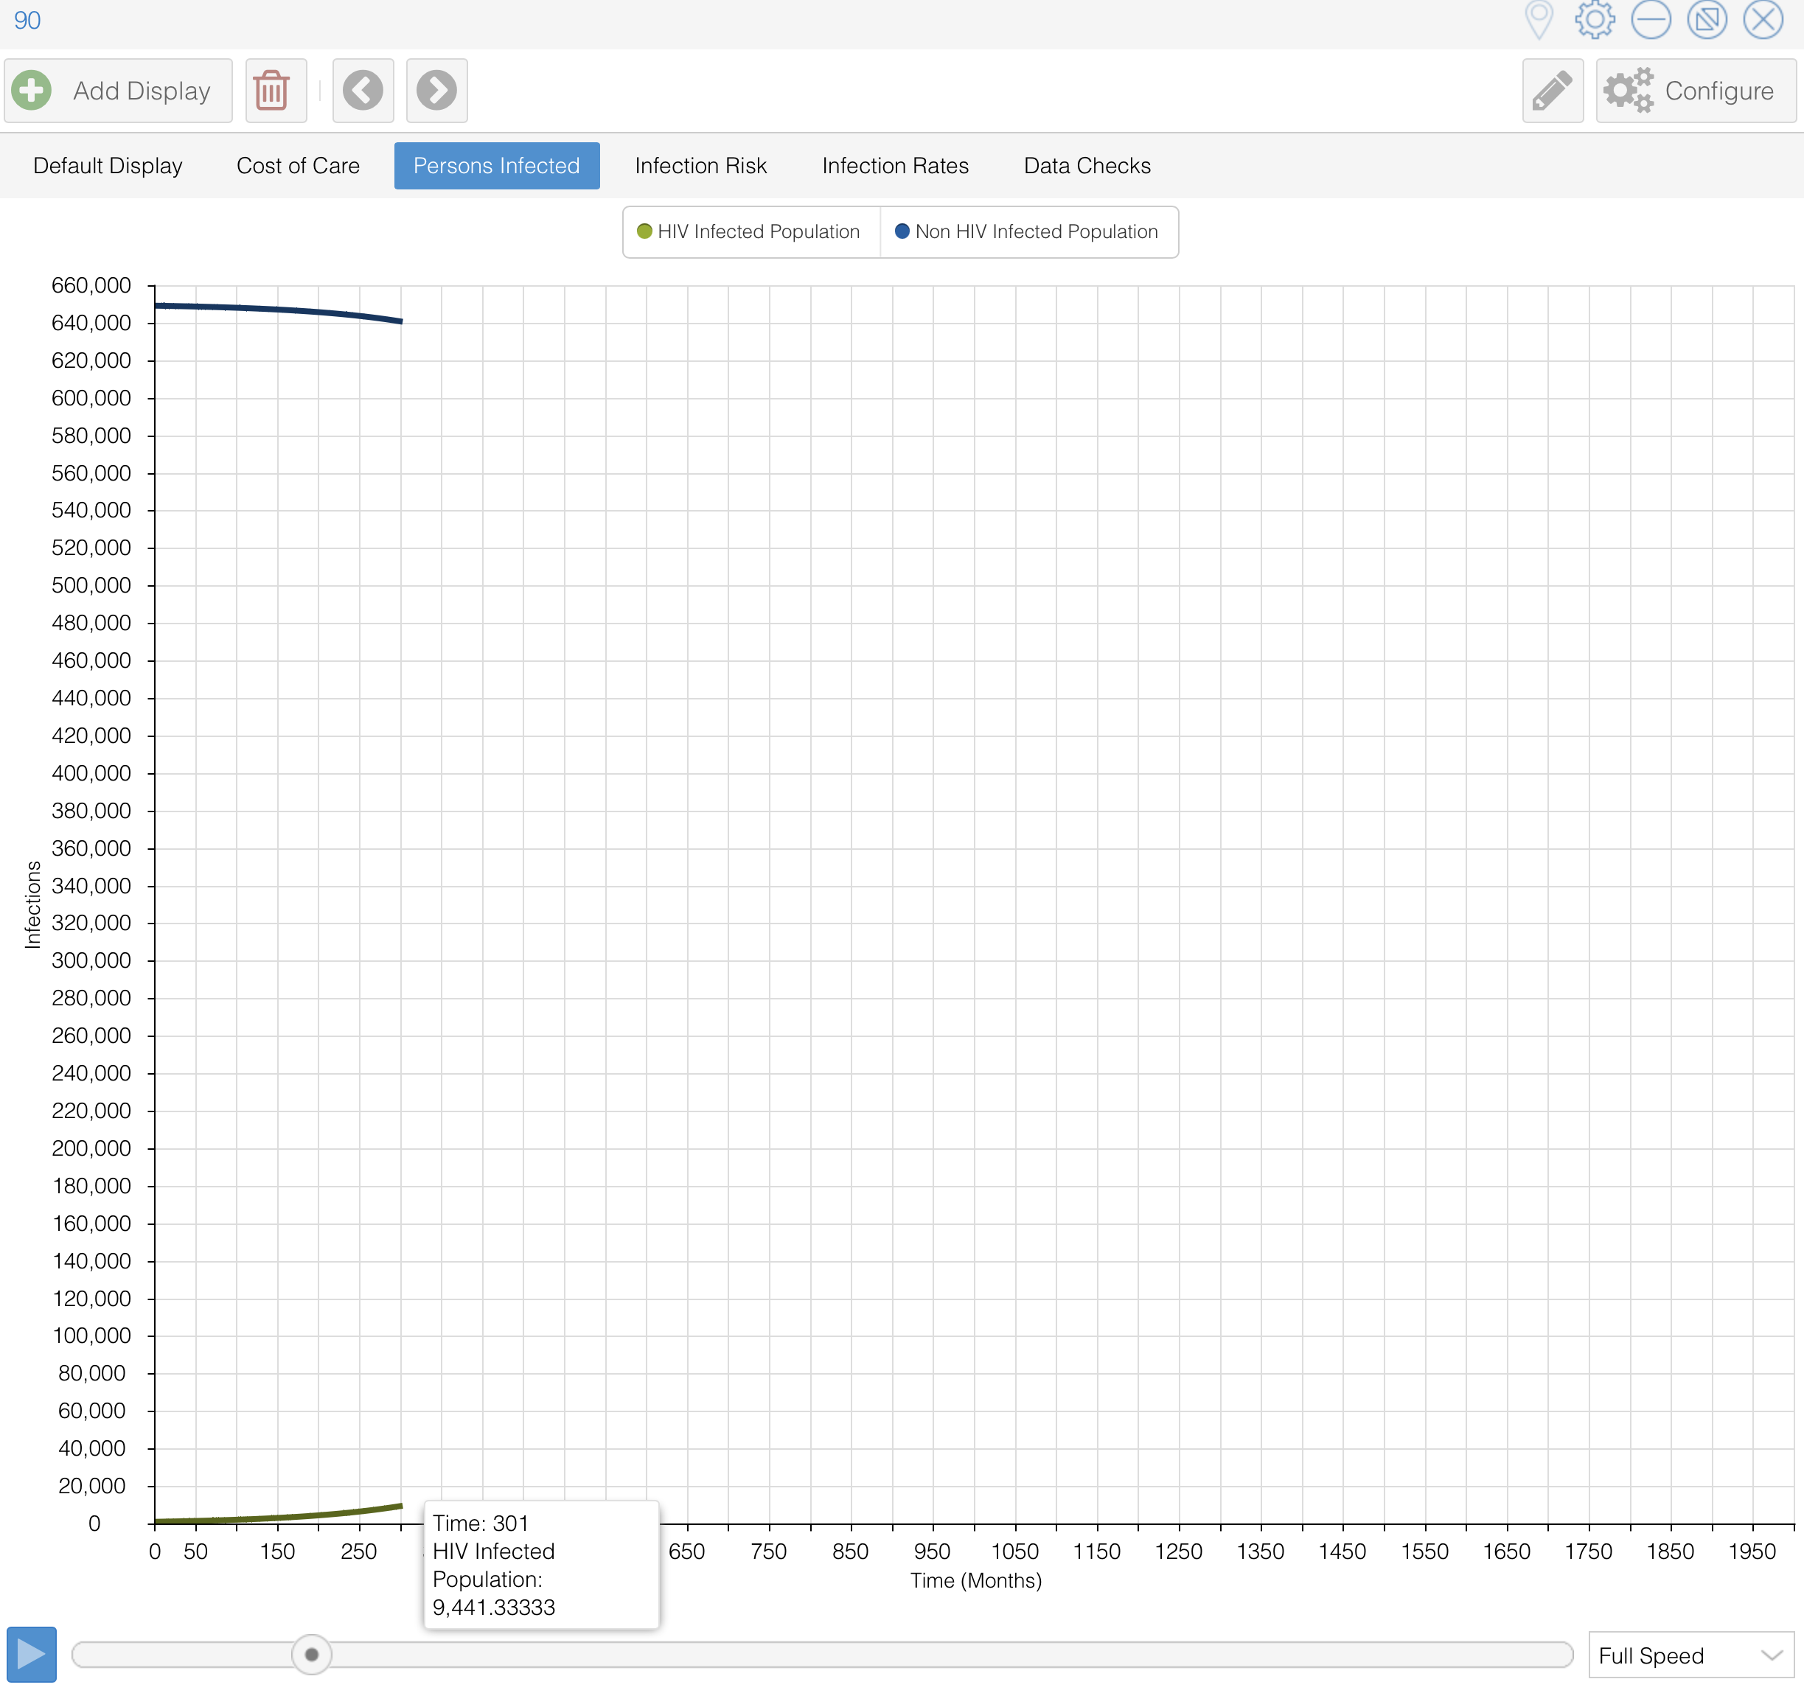Viewport: 1804px width, 1693px height.
Task: Open the Cost of Care tab
Action: [298, 166]
